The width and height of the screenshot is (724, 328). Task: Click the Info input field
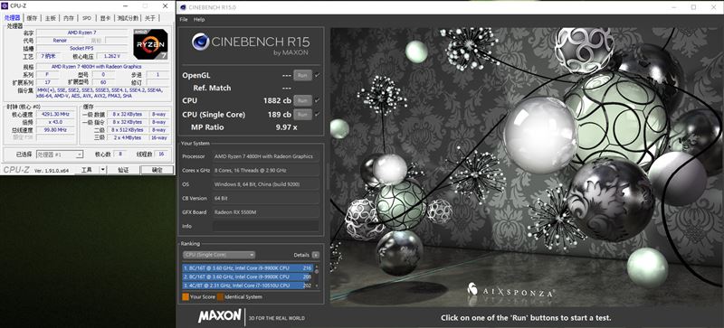tap(265, 226)
